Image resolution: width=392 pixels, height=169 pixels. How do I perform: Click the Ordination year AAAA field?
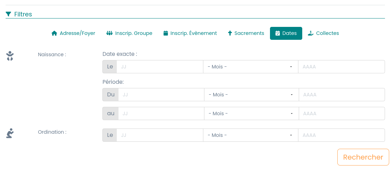click(341, 135)
